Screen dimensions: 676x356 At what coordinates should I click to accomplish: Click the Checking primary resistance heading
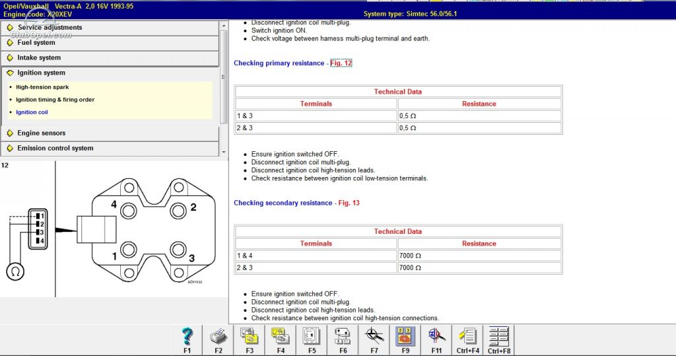tap(279, 63)
